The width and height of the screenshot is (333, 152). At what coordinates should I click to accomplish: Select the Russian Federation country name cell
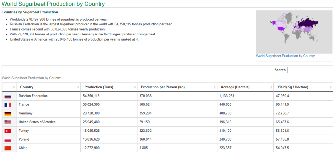(33, 96)
